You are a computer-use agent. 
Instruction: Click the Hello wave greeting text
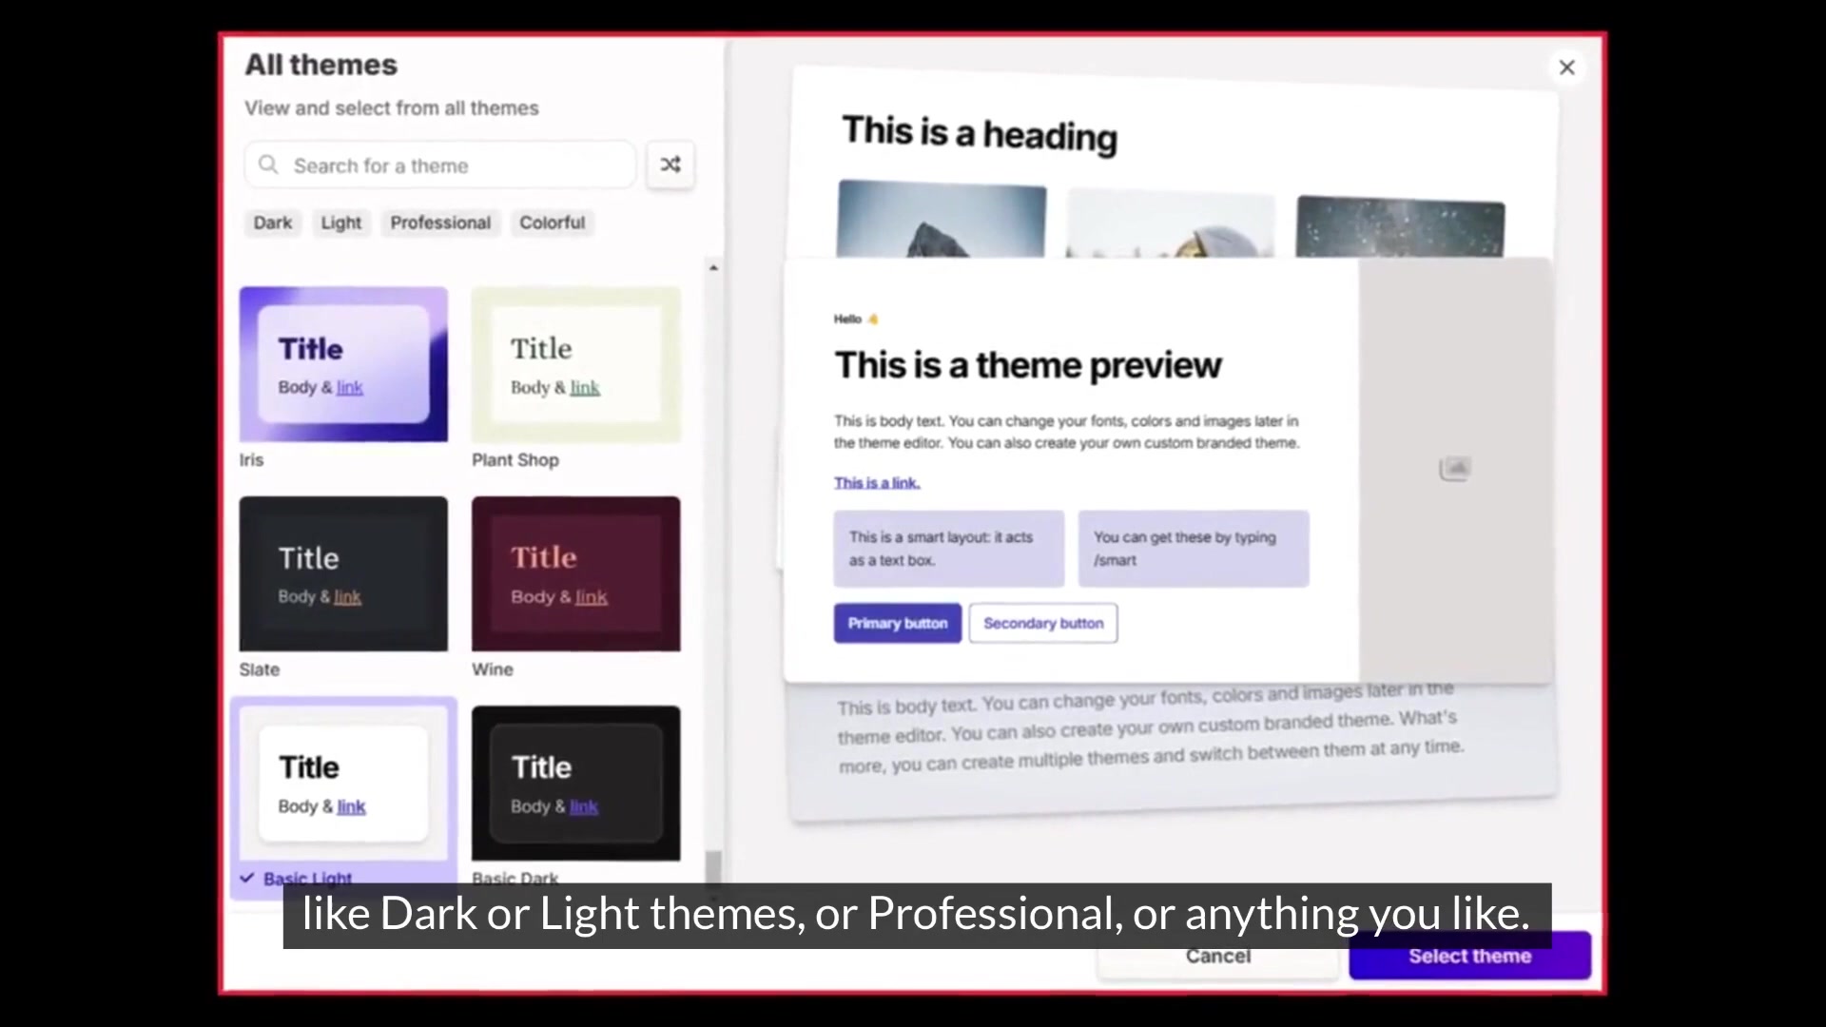(x=856, y=319)
